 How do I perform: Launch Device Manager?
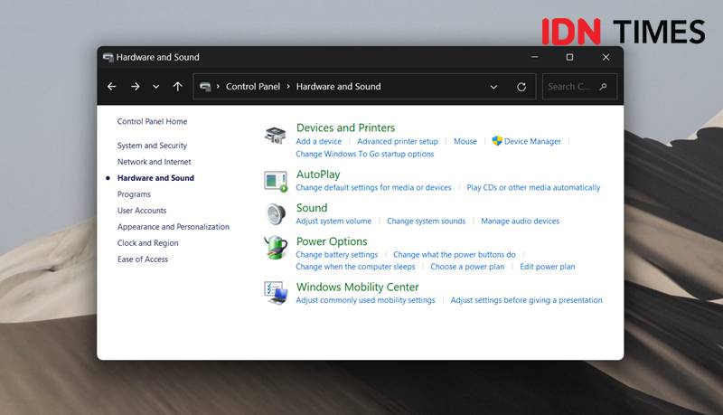pyautogui.click(x=532, y=142)
